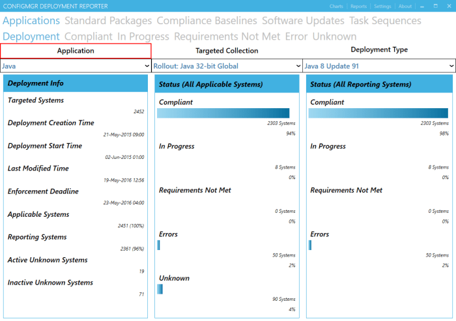Click Compliant bar in All Applicable Systems
456x321 pixels.
click(x=223, y=113)
